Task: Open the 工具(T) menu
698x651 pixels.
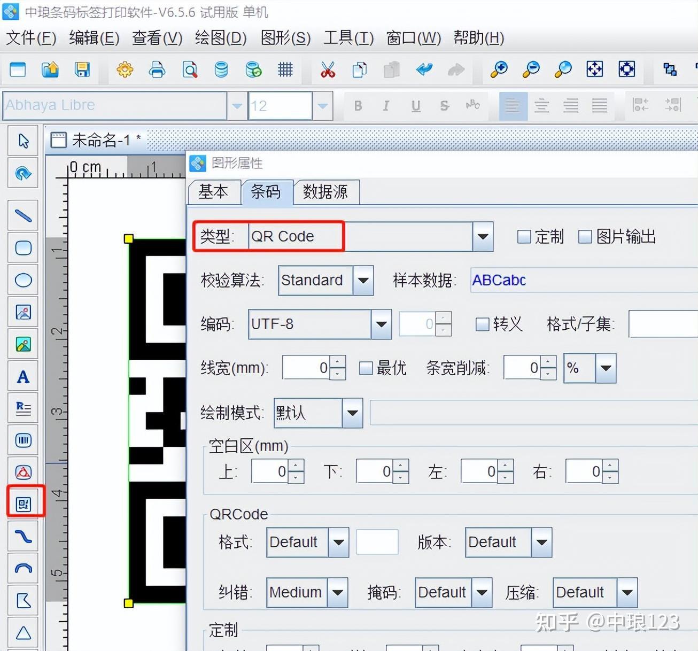Action: point(348,38)
